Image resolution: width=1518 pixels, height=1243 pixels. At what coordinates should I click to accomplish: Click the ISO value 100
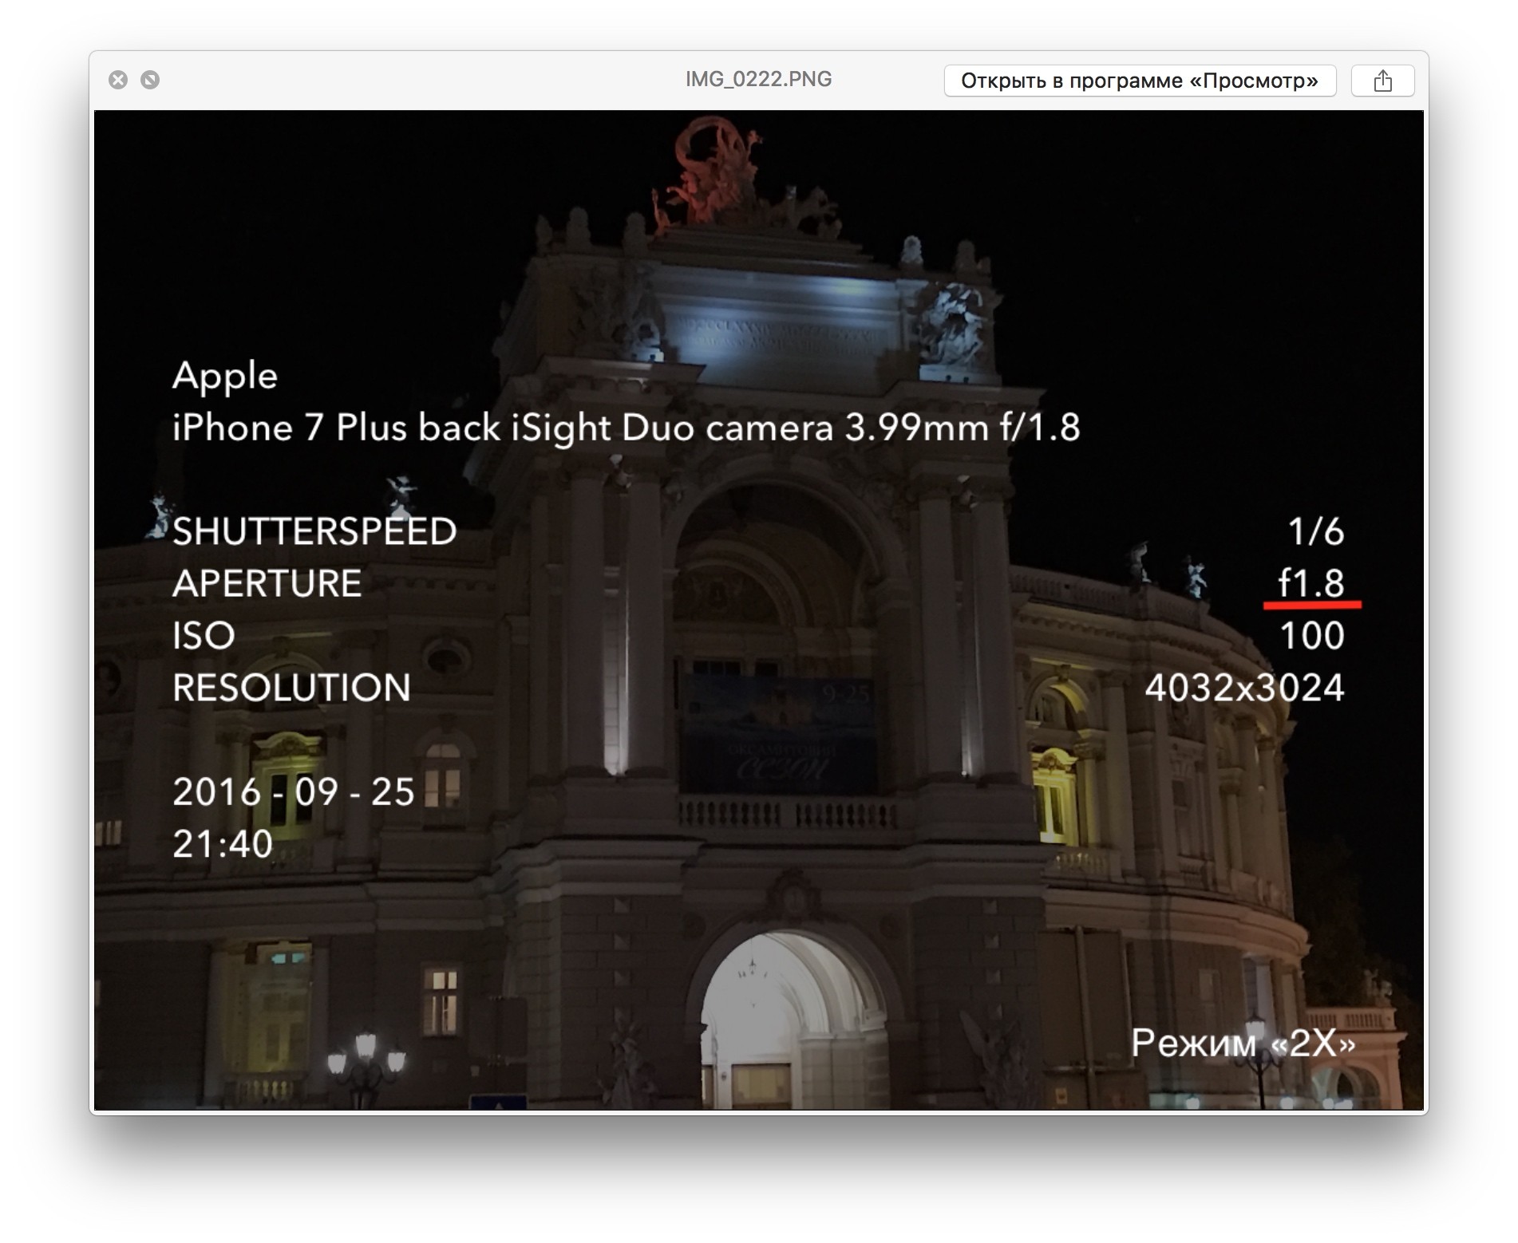[x=1311, y=636]
